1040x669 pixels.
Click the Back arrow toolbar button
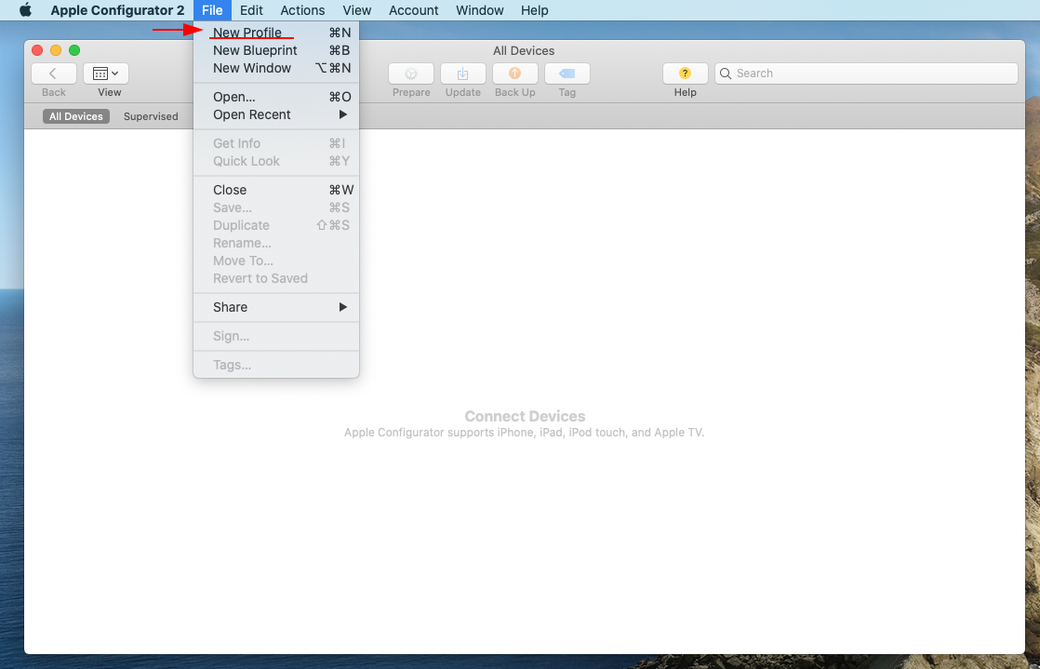pos(54,74)
